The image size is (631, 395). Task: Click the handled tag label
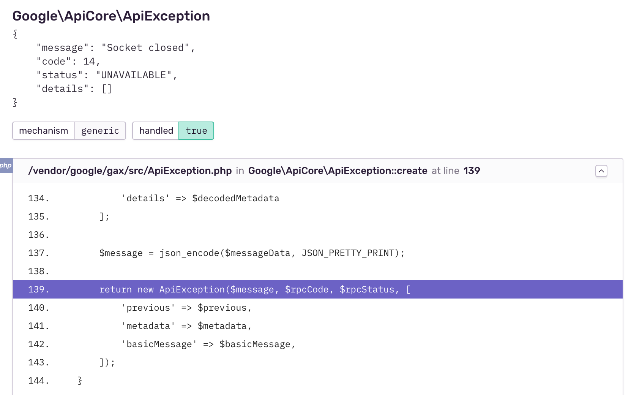156,131
